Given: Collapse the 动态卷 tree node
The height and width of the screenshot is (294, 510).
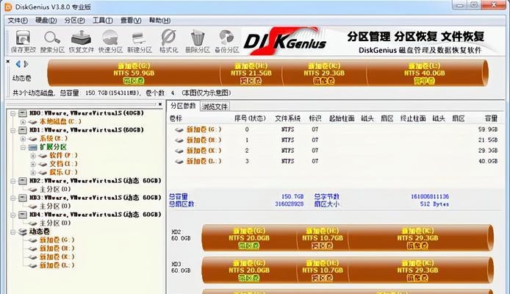Looking at the screenshot, I should [13, 232].
